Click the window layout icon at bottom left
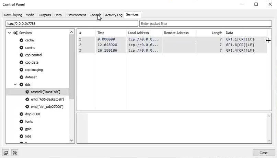Screen dimensions: 277x158 pos(6,153)
